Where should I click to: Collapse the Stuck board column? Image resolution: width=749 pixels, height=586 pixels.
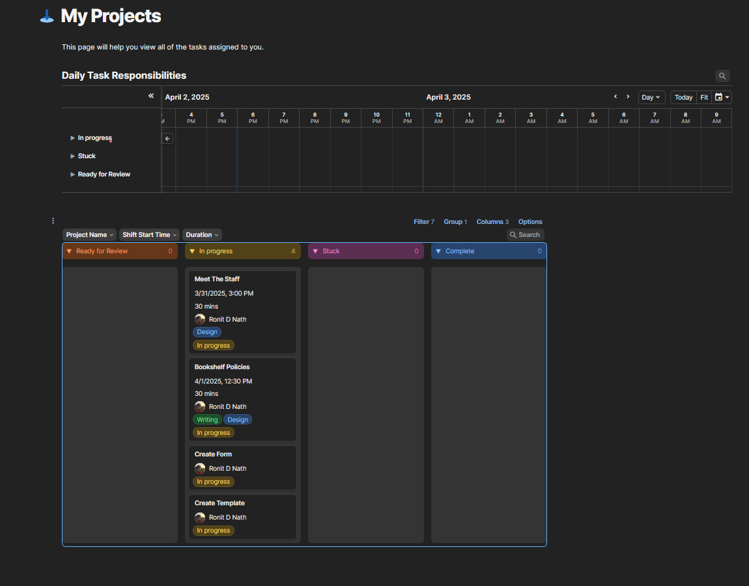click(315, 251)
